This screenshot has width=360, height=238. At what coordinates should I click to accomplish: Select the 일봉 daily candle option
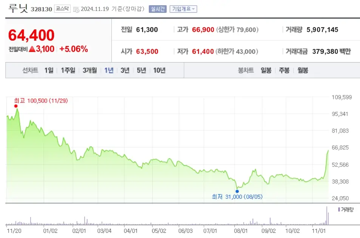click(x=266, y=70)
